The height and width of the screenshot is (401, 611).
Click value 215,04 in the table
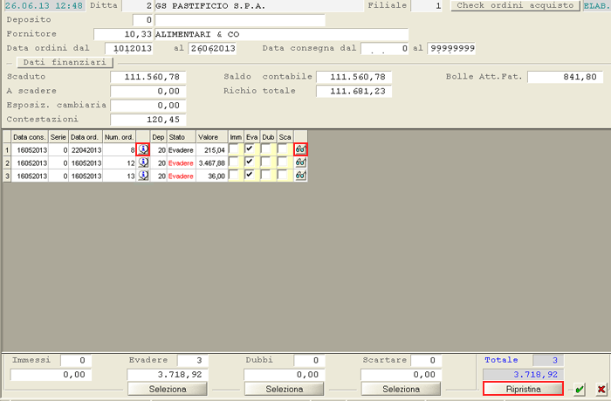pos(211,150)
